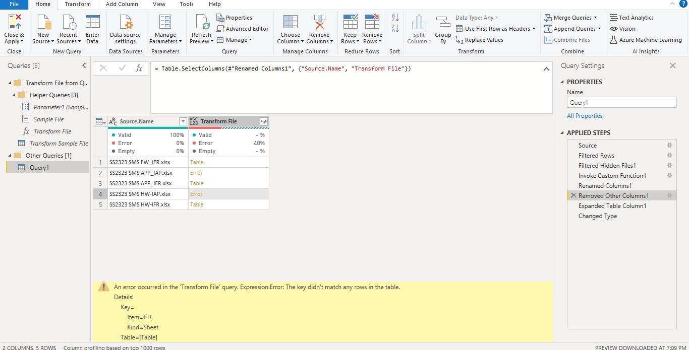Click the Manage Parameters icon

click(x=165, y=22)
